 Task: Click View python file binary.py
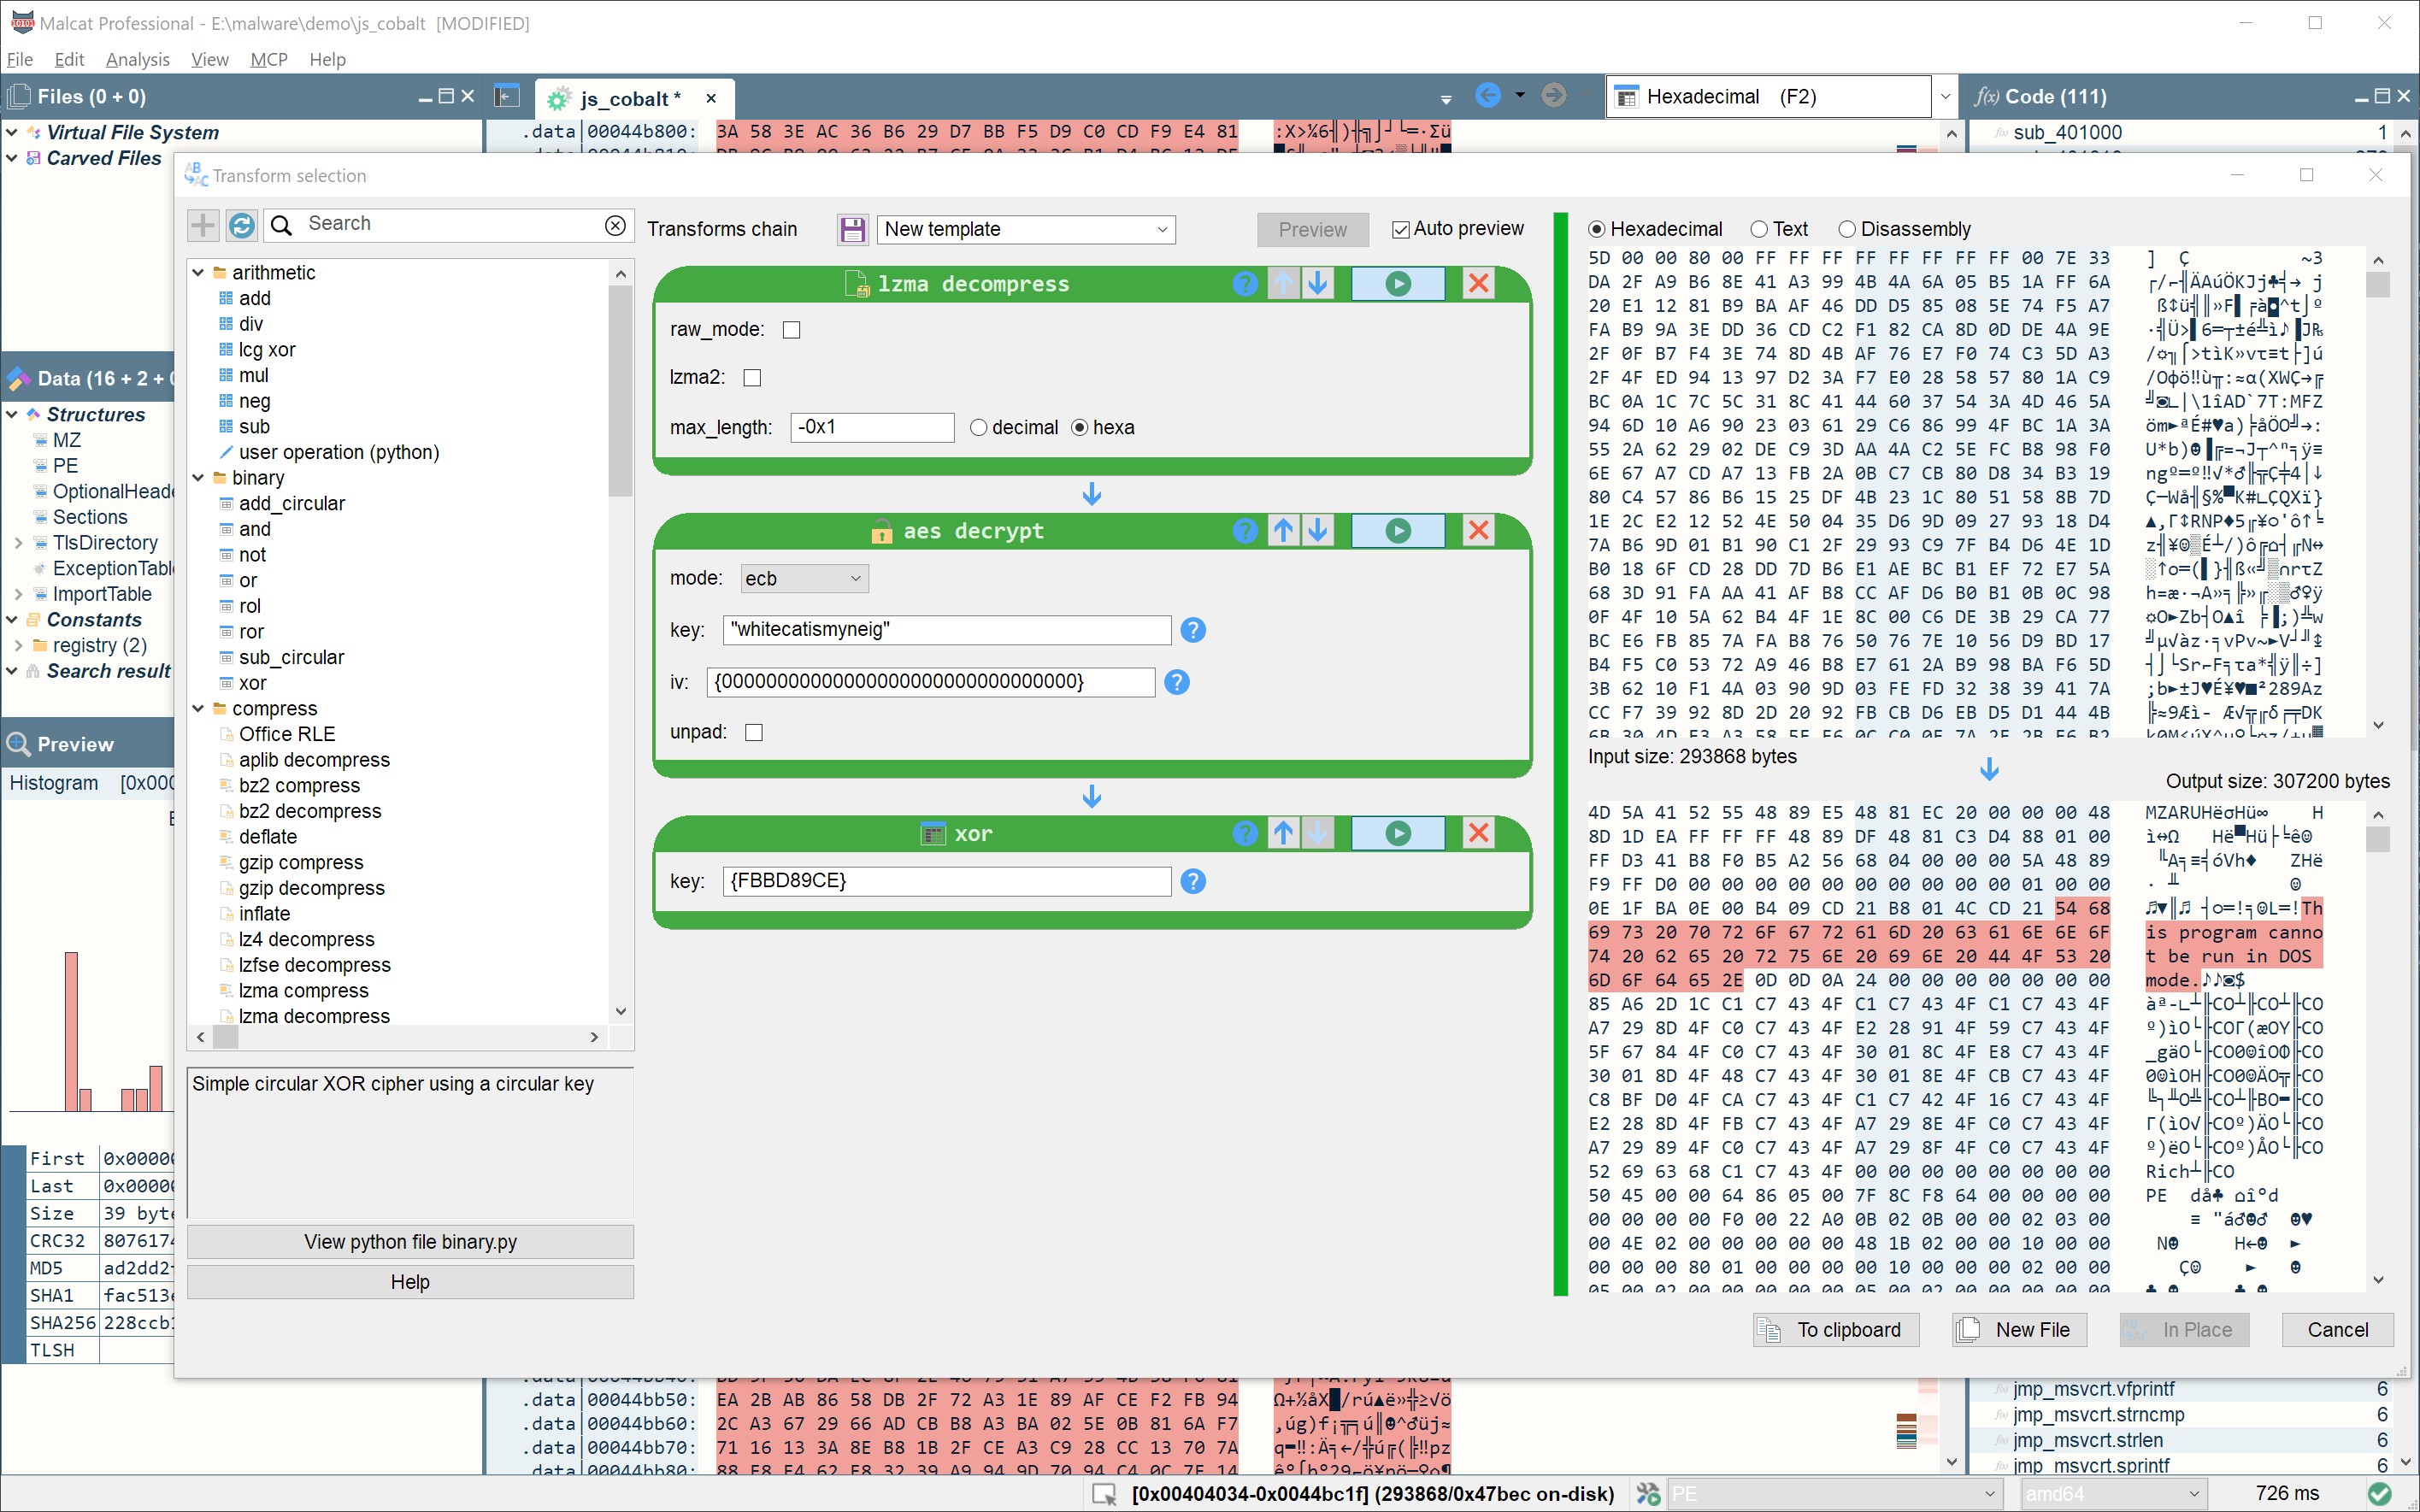pyautogui.click(x=410, y=1242)
